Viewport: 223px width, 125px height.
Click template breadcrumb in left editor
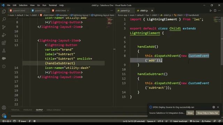coord(62,15)
